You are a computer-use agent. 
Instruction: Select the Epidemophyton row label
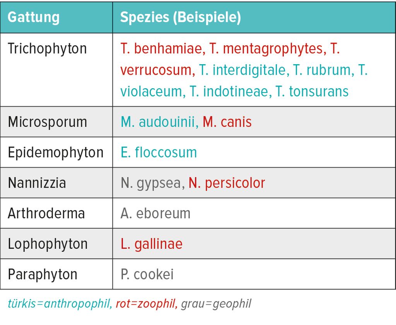coord(56,152)
